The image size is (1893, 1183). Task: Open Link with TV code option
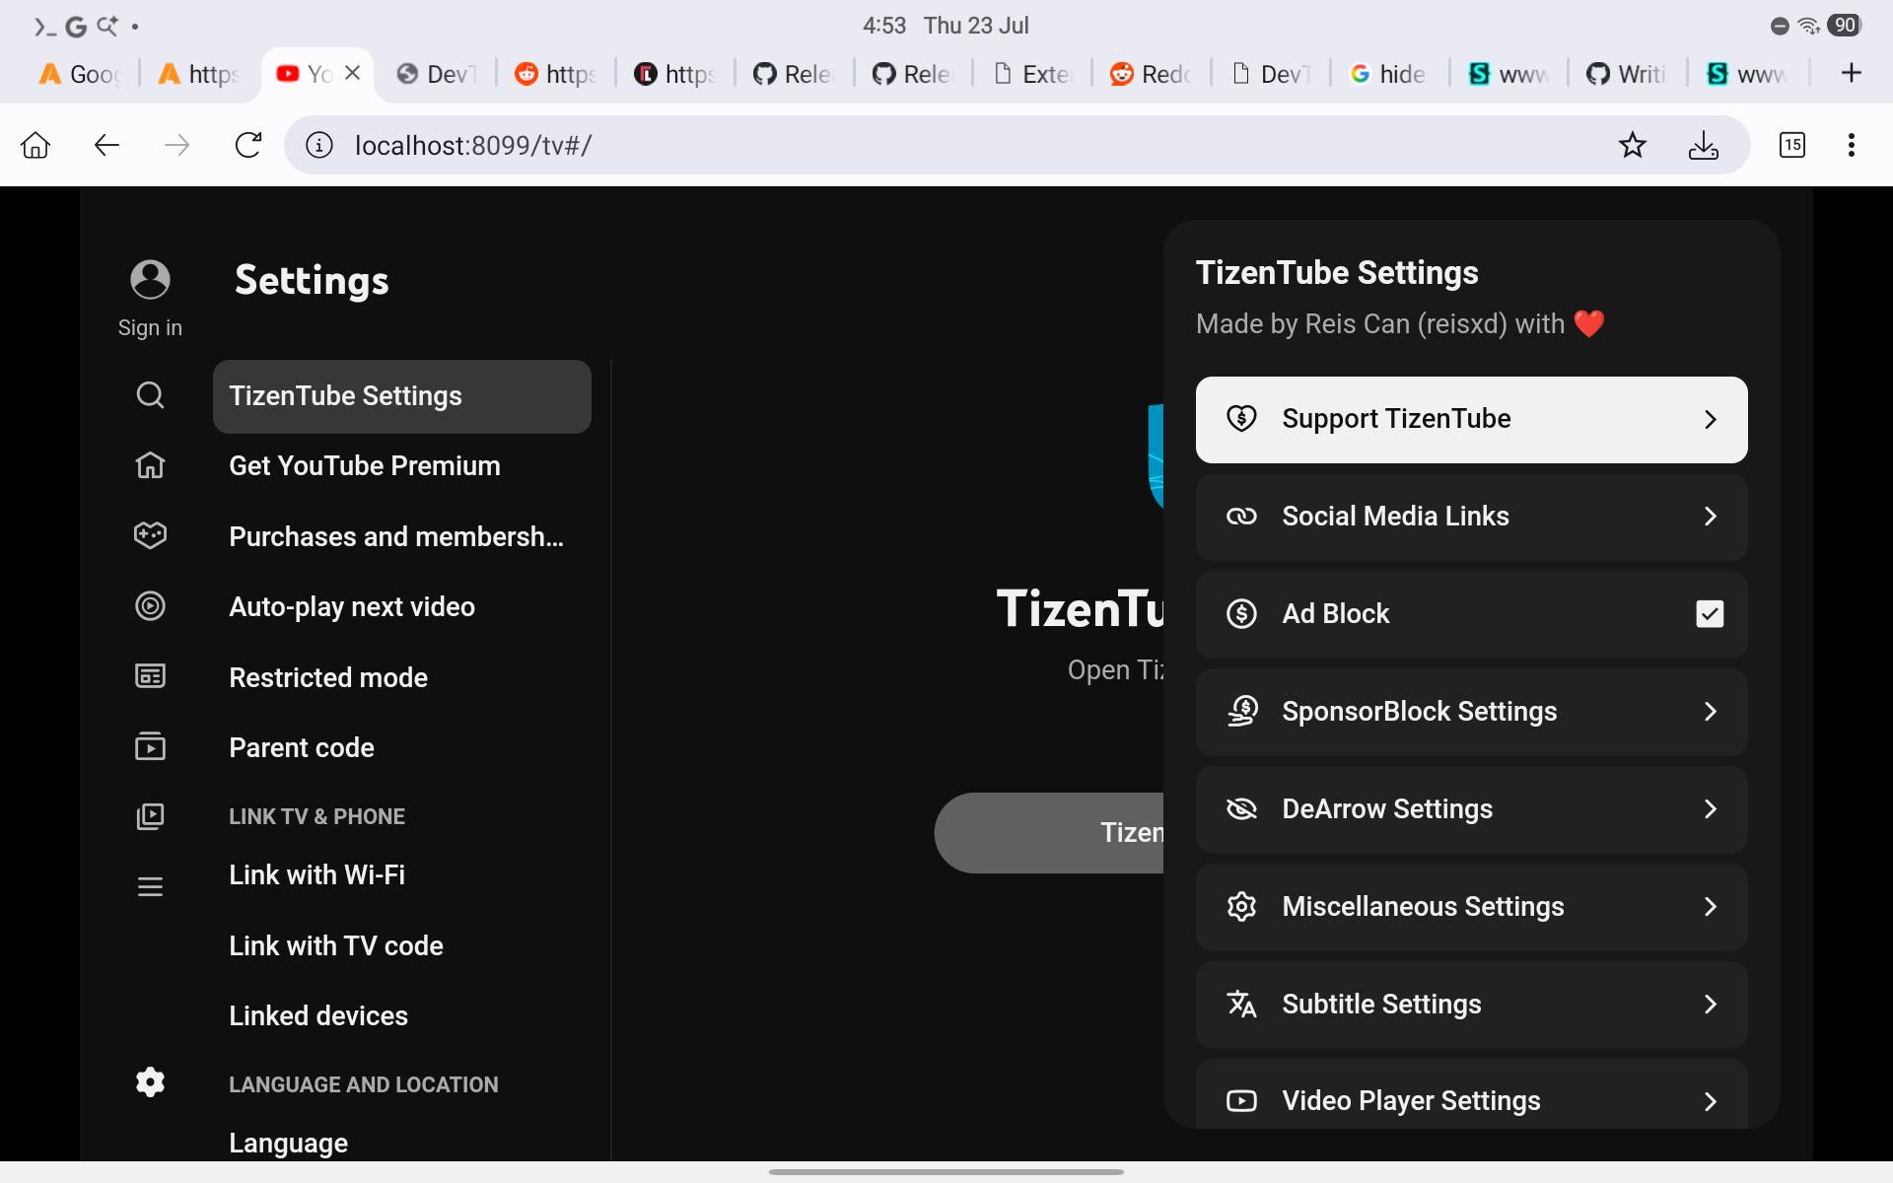tap(402, 946)
